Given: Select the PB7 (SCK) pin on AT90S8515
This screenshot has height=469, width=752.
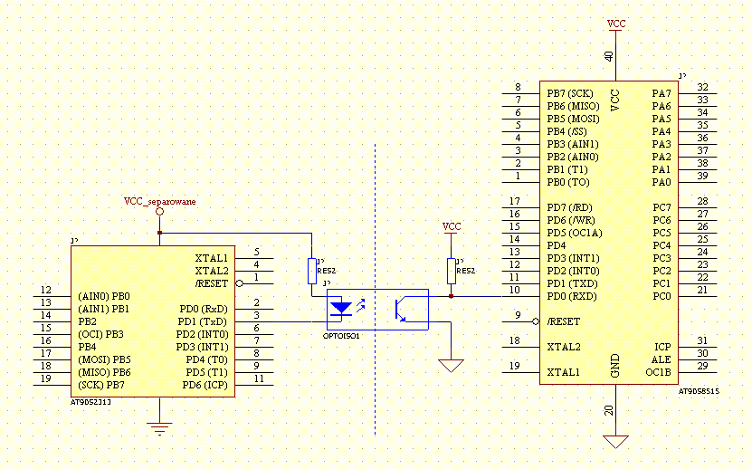Looking at the screenshot, I should click(x=569, y=93).
